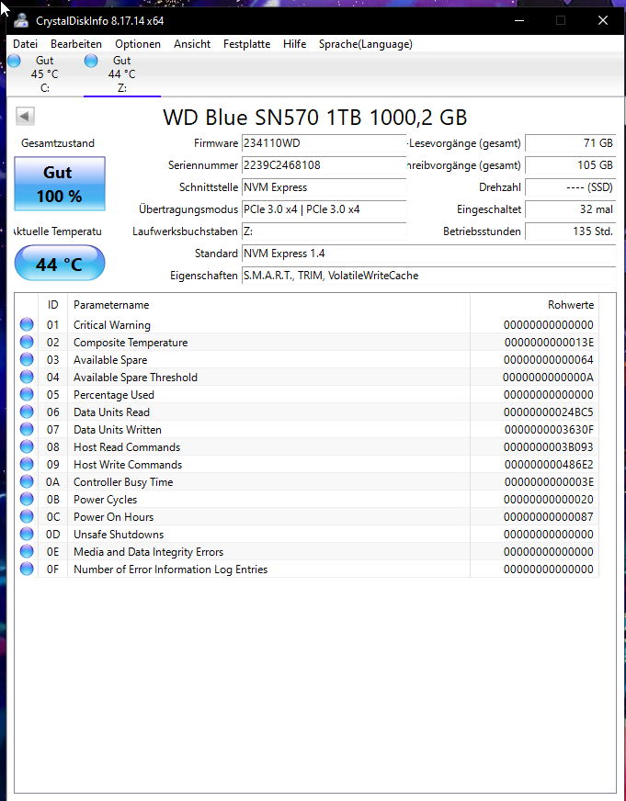Click status orb of Critical Warning row

click(27, 324)
